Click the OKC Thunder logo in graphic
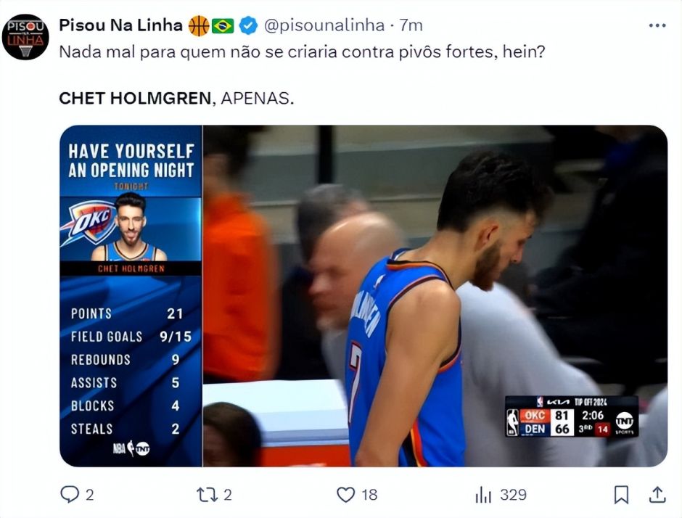Viewport: 682px width, 518px height. point(87,221)
